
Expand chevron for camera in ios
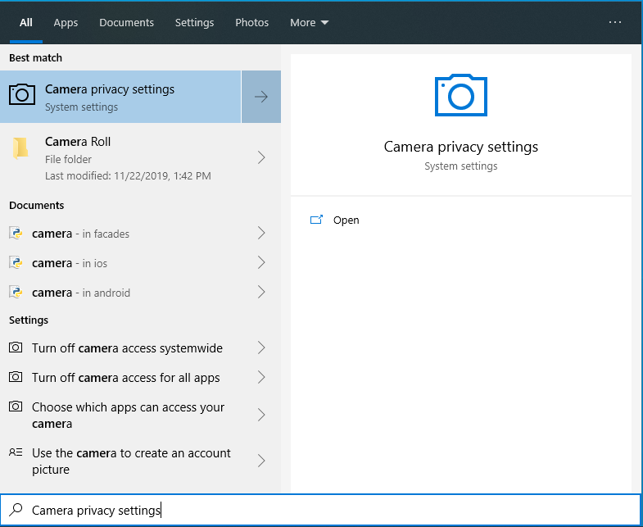[261, 262]
